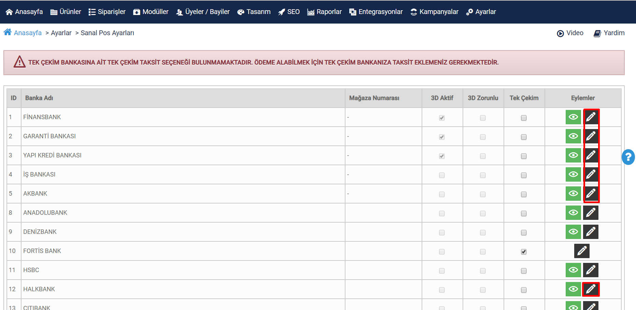Viewport: 636px width, 310px height.
Task: Click the edit pencil for HSBC
Action: pyautogui.click(x=591, y=270)
